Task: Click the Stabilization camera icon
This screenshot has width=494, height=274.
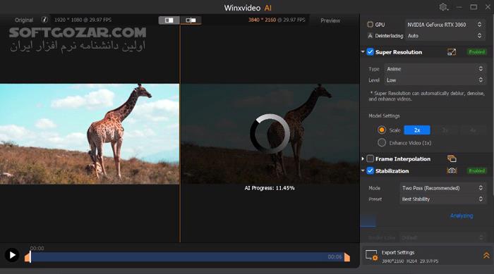Action: [452, 171]
